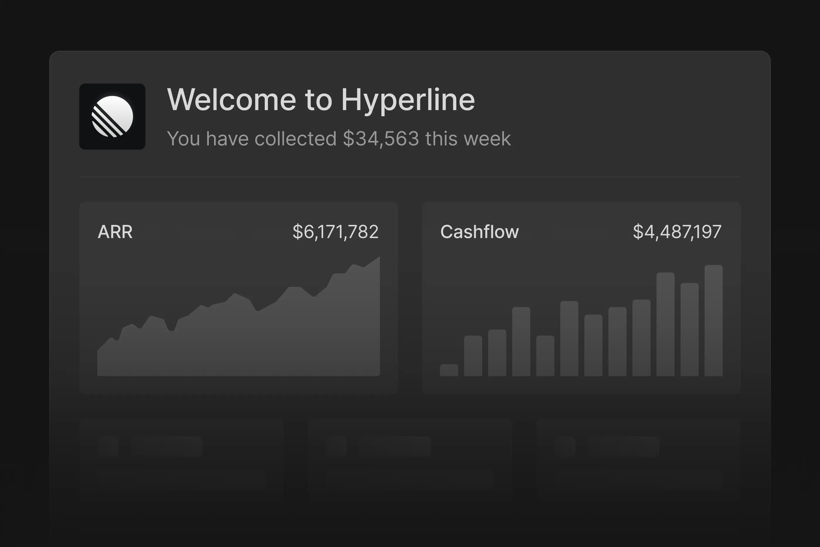Click 'You have collected $34,563 this week'
This screenshot has height=547, width=820.
[x=339, y=139]
